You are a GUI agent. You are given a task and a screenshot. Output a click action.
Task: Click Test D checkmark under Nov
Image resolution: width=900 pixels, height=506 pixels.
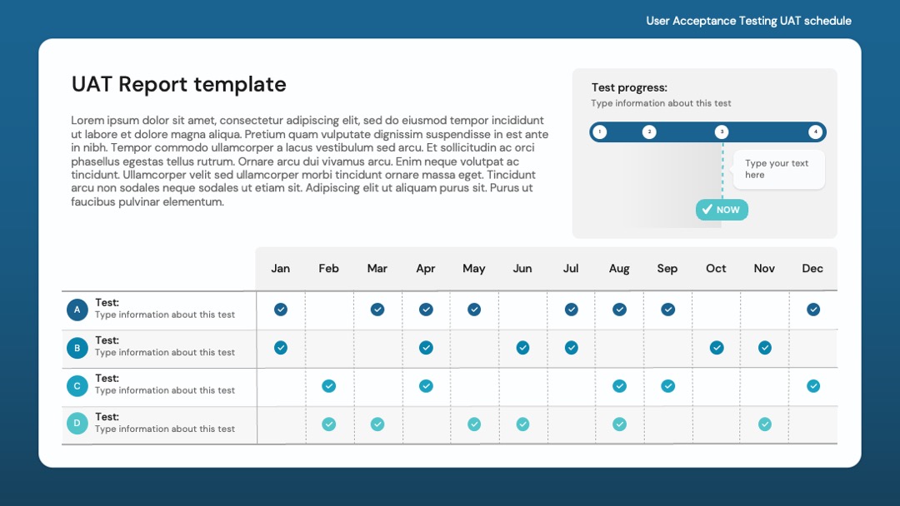(764, 424)
